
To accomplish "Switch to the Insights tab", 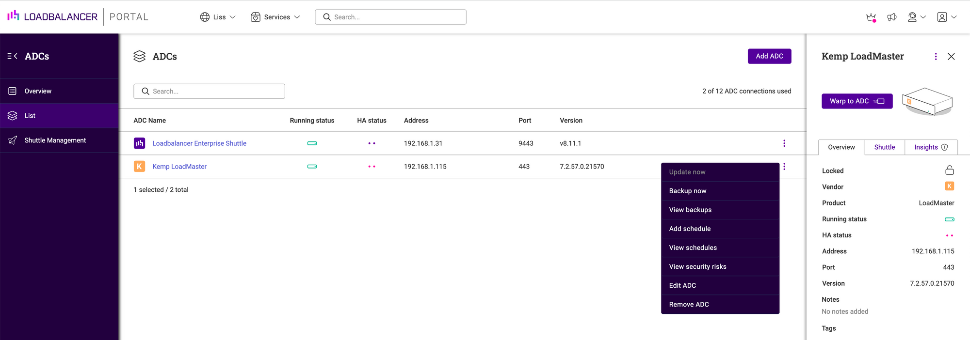I will [931, 147].
